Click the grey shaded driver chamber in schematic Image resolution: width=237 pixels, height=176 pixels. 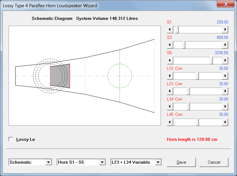point(60,76)
